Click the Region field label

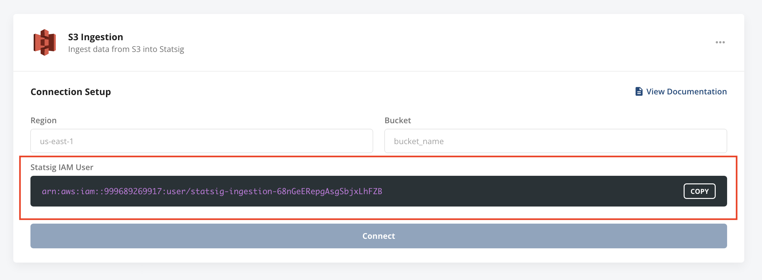(43, 120)
